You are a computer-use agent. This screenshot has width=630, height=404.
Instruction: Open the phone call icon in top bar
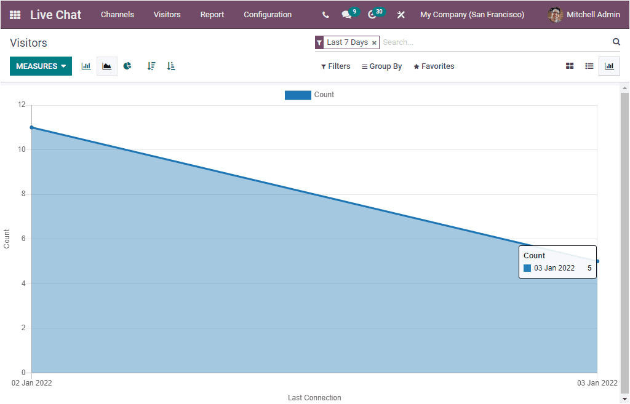[325, 14]
